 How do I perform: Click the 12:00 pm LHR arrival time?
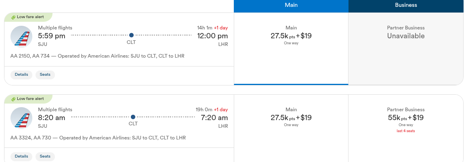click(212, 36)
